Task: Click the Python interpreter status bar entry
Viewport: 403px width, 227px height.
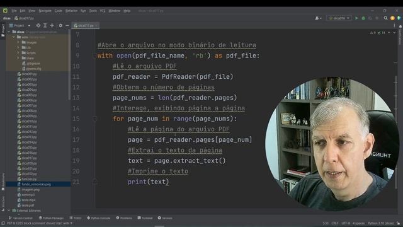Action: click(381, 223)
